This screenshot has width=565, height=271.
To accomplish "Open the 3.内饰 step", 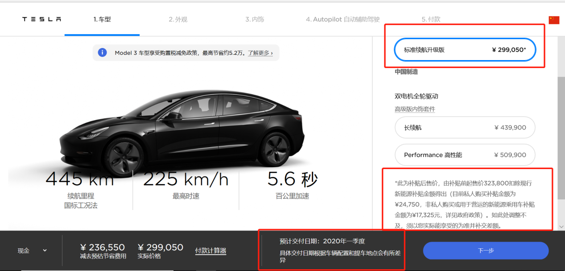I will (255, 20).
